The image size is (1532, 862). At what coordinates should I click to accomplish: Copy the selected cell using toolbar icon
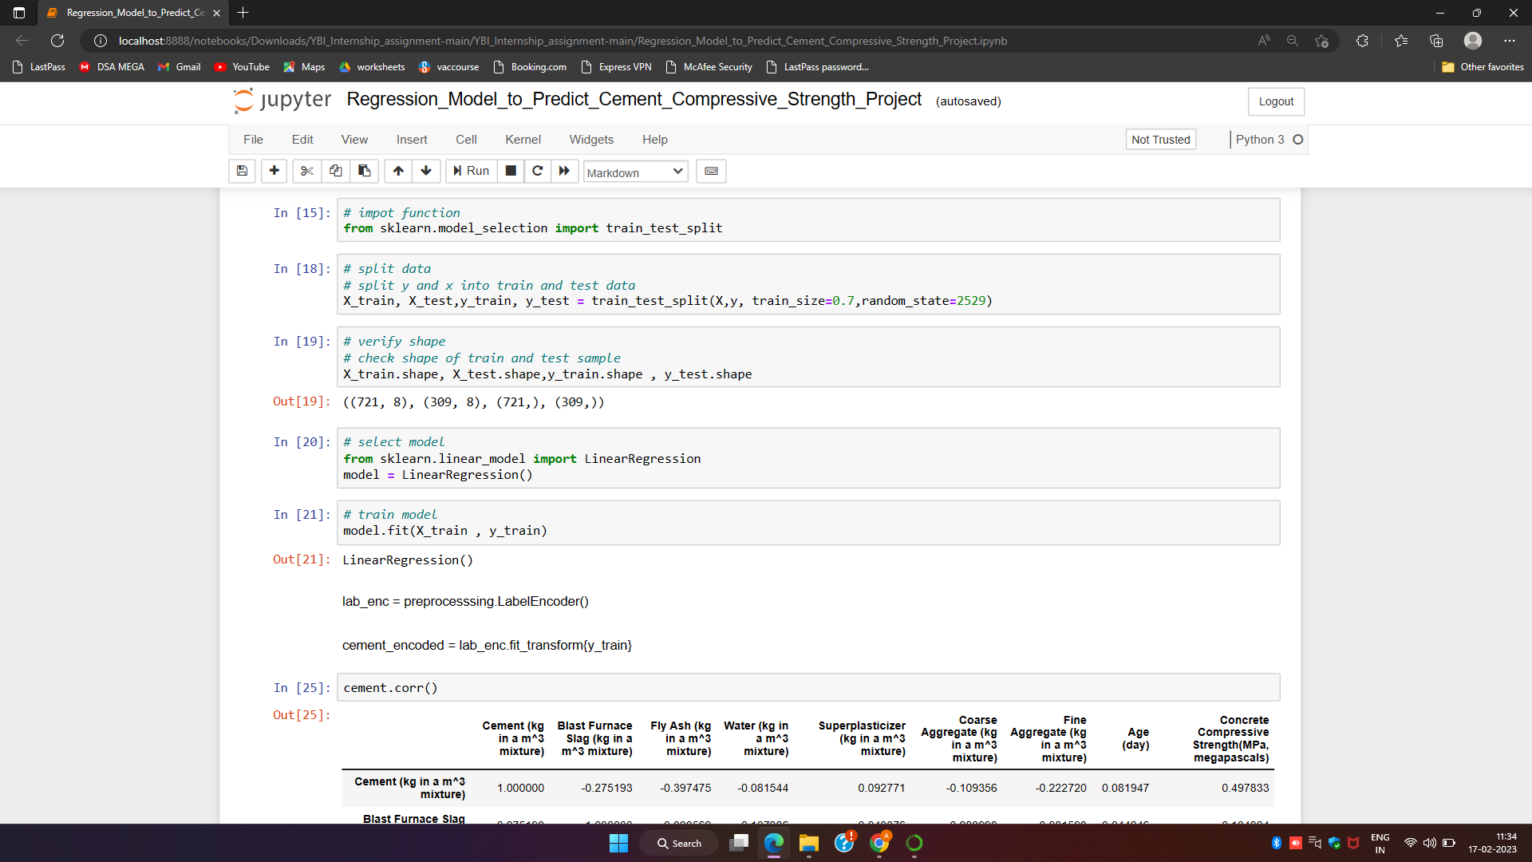click(x=335, y=171)
